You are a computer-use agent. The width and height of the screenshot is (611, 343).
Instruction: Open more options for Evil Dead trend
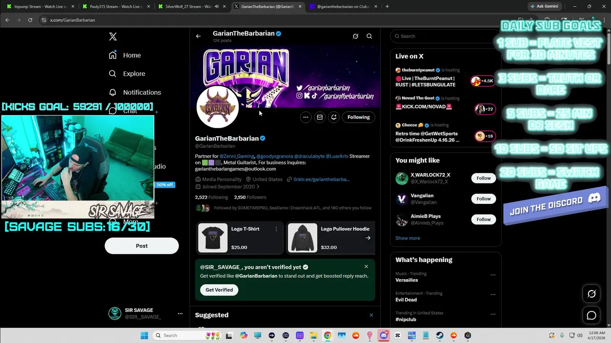tap(493, 294)
